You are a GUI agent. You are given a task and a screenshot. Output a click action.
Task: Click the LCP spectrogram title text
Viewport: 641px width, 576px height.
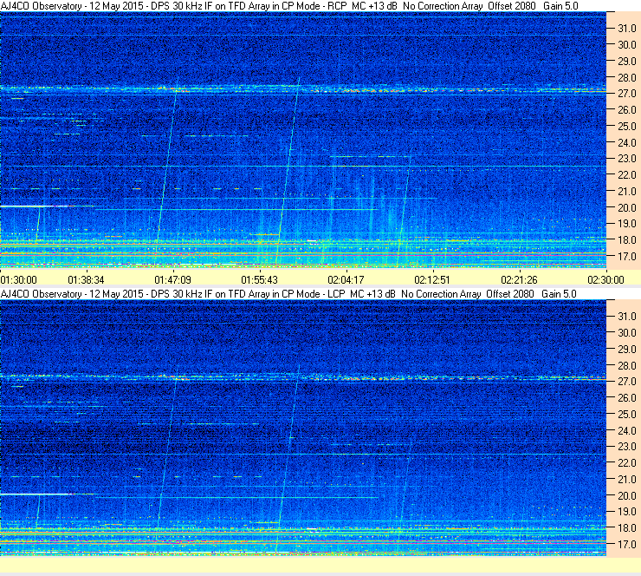(x=288, y=294)
